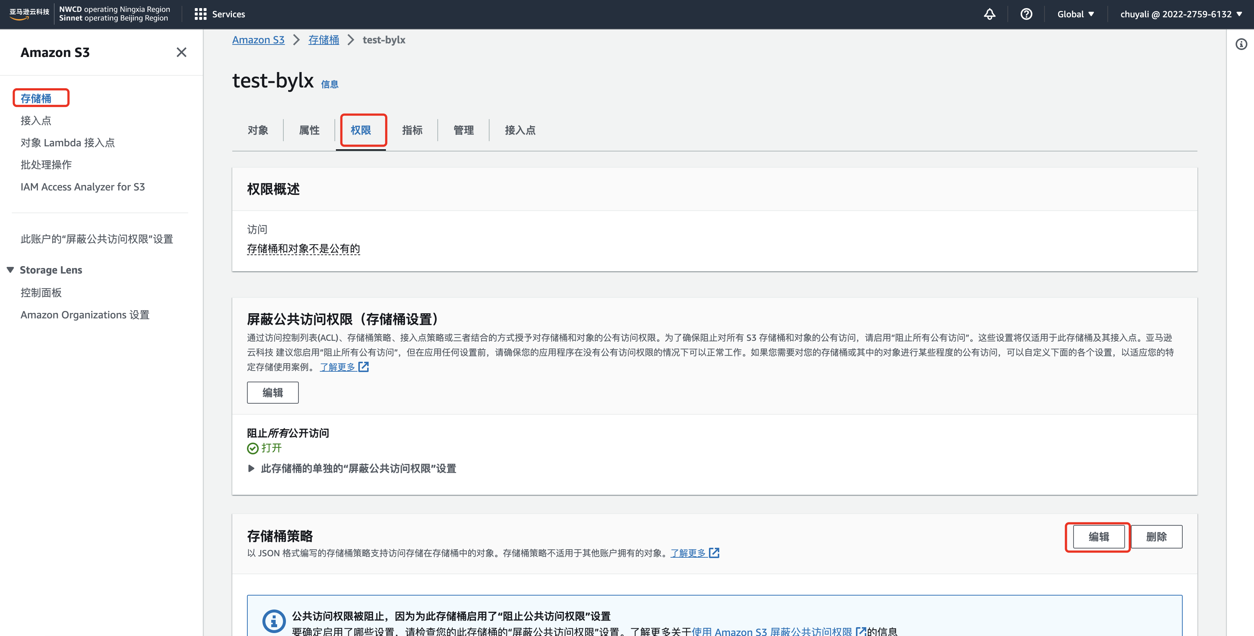Open the help question mark icon
The image size is (1254, 636).
pos(1026,14)
